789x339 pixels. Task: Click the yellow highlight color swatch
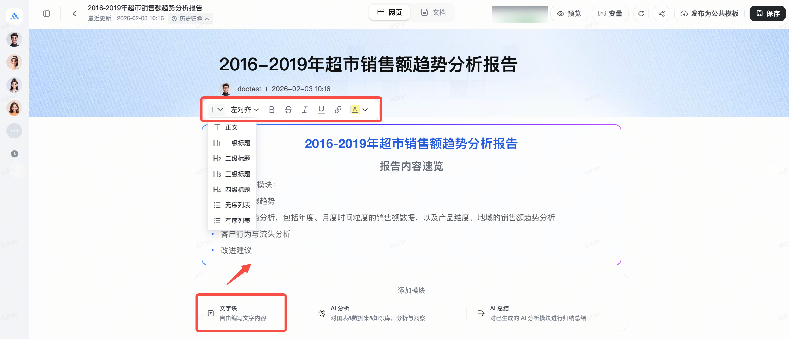click(x=355, y=110)
